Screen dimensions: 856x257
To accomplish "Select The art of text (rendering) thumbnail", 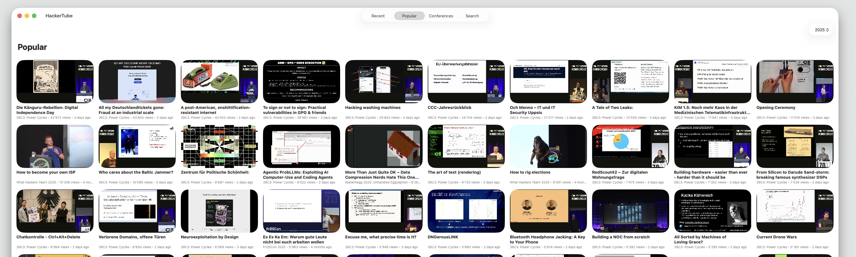I will pos(466,146).
